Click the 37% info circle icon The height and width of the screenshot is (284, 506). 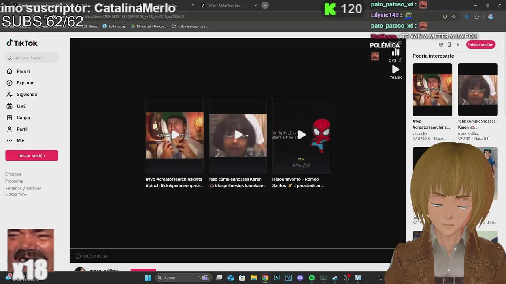(400, 60)
